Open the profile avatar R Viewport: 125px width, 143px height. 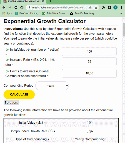(x=115, y=7)
